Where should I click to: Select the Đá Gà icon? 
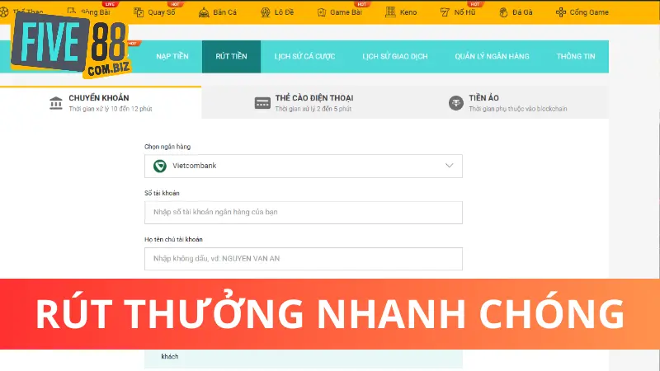[x=503, y=12]
